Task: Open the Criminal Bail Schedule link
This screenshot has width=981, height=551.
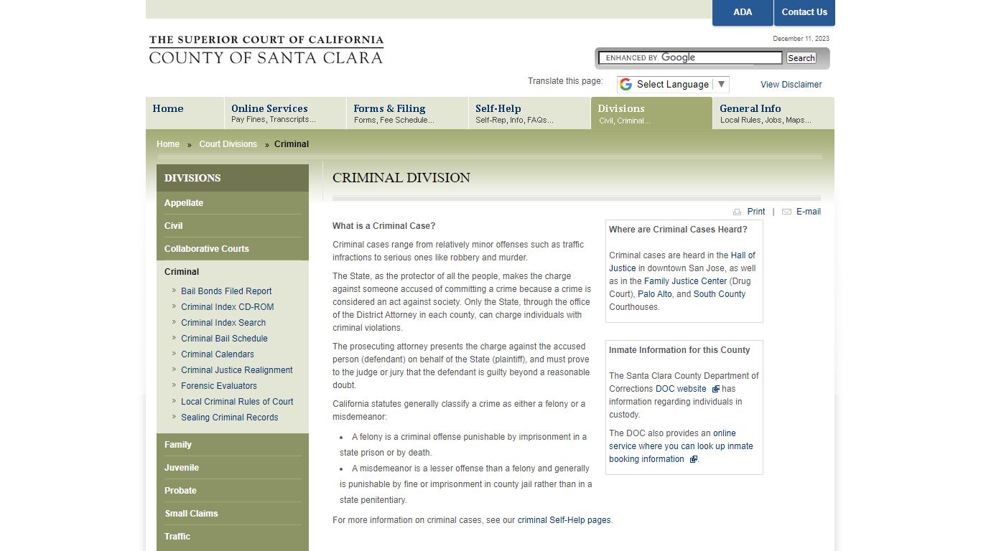Action: 224,339
